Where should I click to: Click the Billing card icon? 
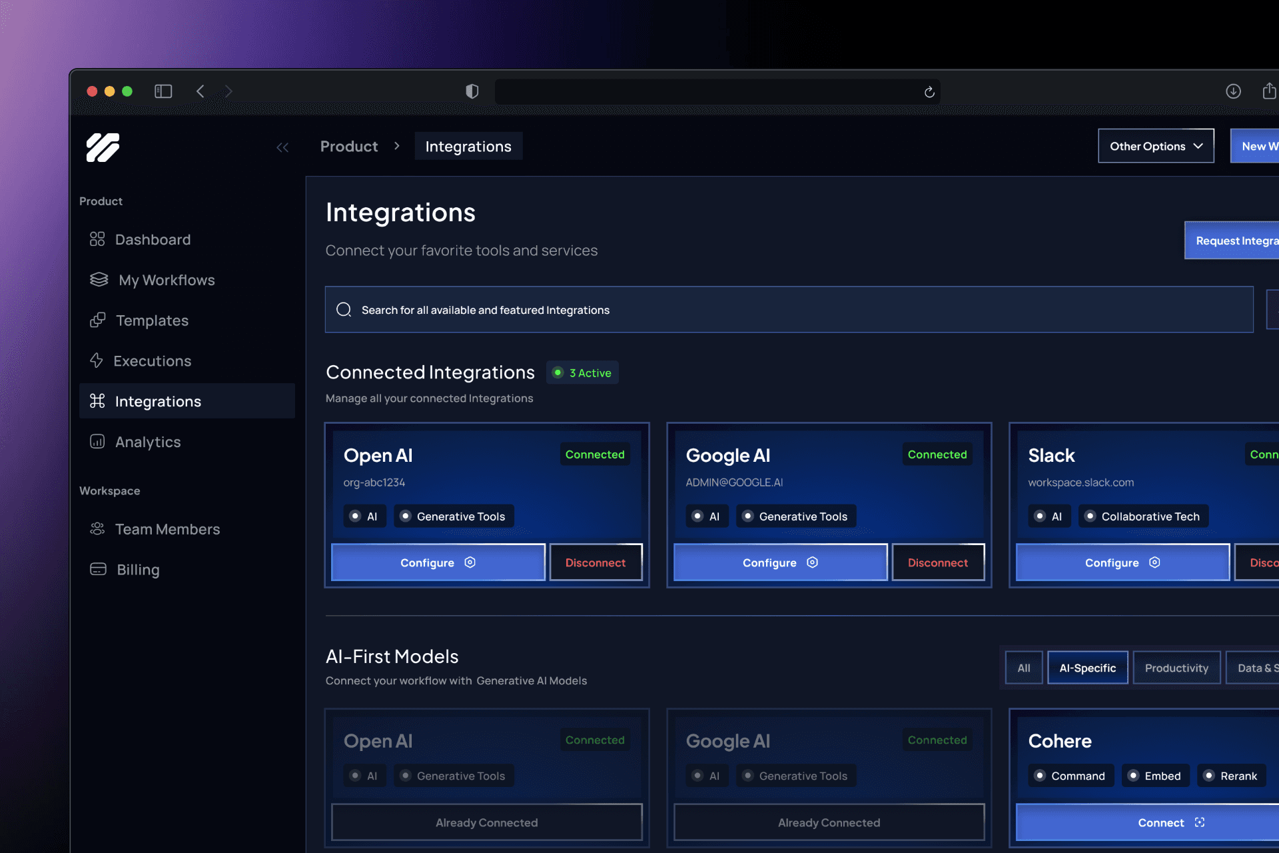[x=98, y=569]
